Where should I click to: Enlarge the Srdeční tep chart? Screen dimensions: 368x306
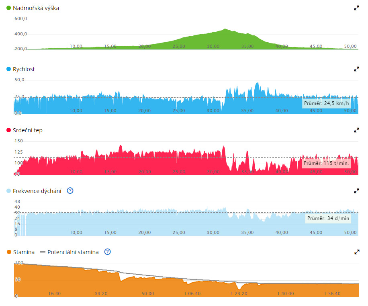pos(356,130)
